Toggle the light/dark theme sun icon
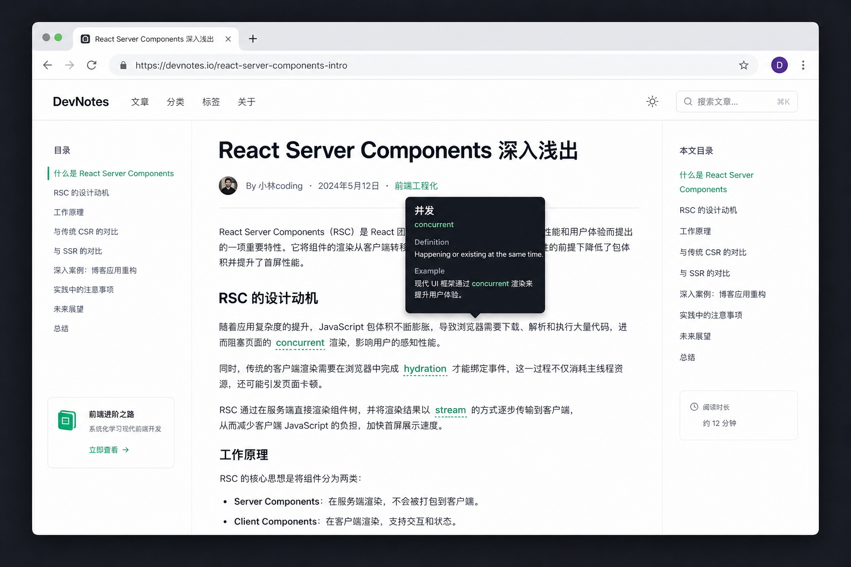Screen dimensions: 851x567 point(653,101)
